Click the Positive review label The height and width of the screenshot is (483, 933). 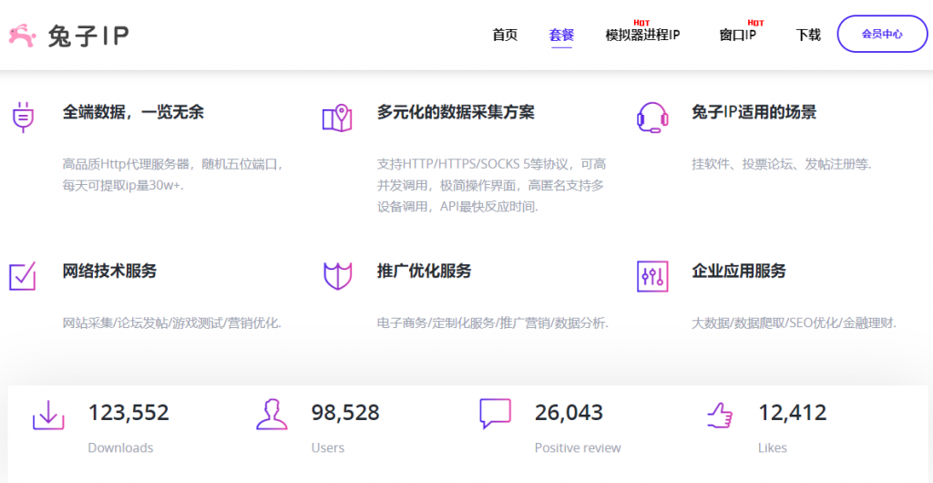577,447
